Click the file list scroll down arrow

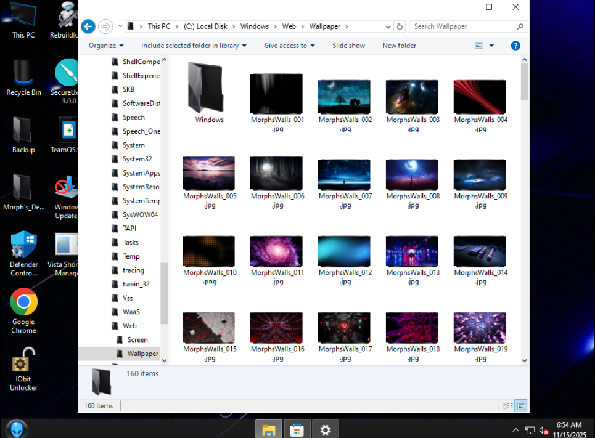coord(525,360)
